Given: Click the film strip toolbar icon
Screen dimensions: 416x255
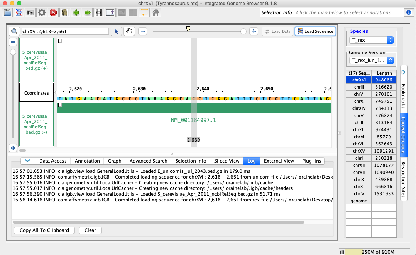Looking at the screenshot, I should click(x=99, y=12).
